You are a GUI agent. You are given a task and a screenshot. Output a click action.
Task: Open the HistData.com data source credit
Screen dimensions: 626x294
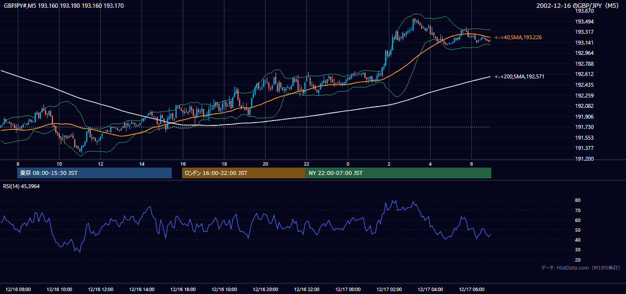click(x=580, y=268)
